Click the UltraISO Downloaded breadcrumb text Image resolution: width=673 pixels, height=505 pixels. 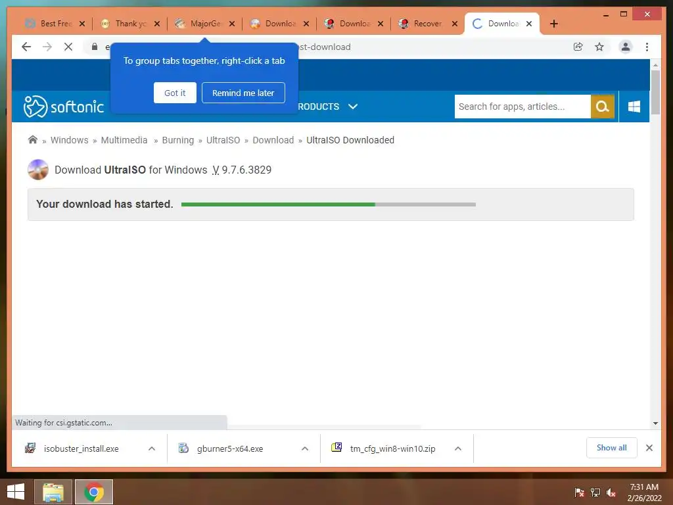click(350, 140)
